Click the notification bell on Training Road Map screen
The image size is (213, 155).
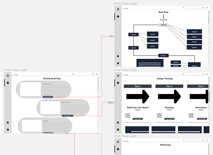point(93,74)
